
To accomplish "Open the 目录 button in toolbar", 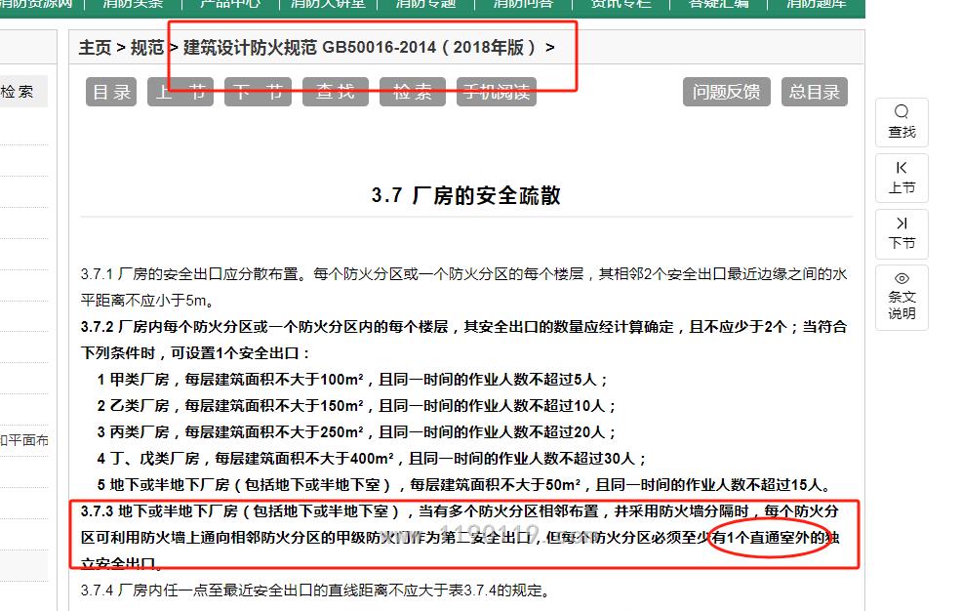I will click(111, 92).
